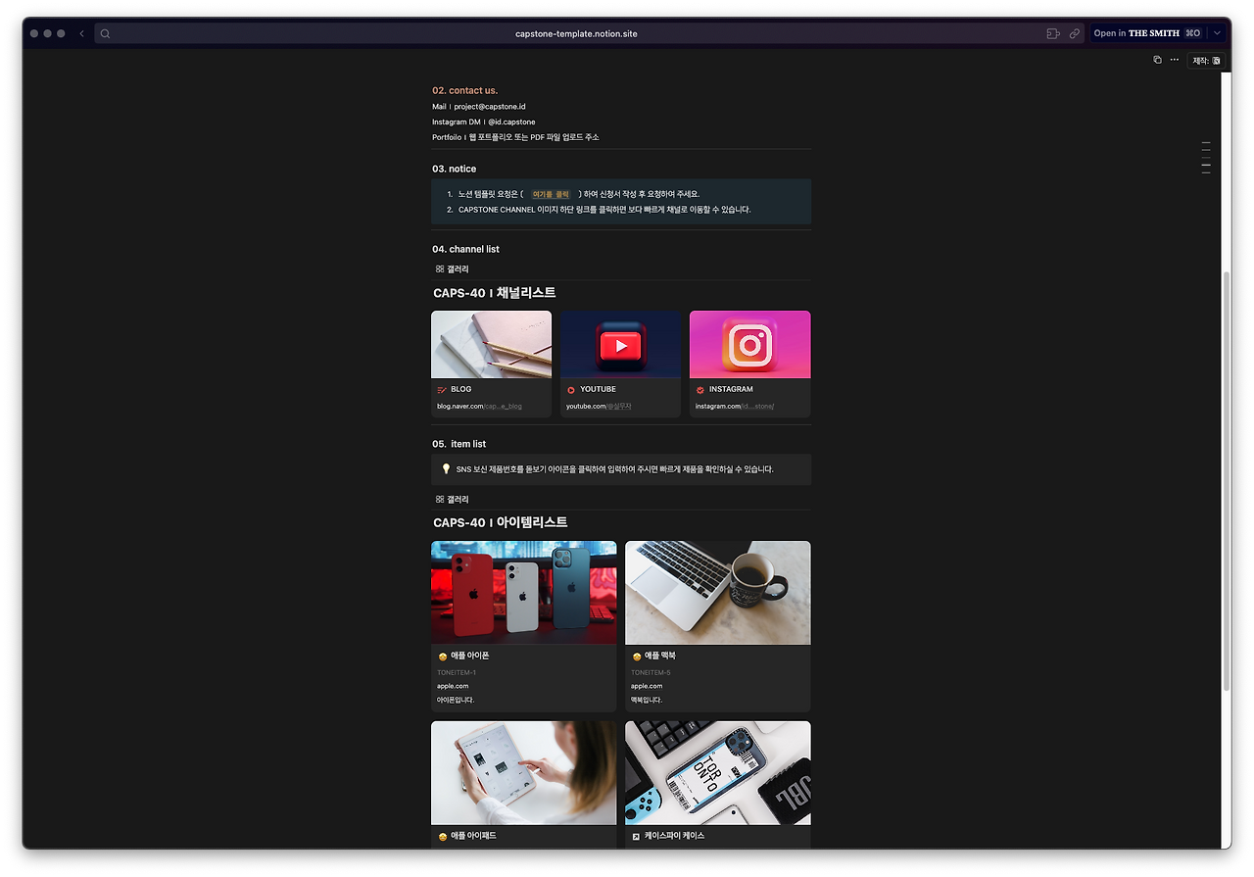Click the arrow icon beside 케이스파이 케이스
Screen dimensions: 1254x877
[637, 837]
